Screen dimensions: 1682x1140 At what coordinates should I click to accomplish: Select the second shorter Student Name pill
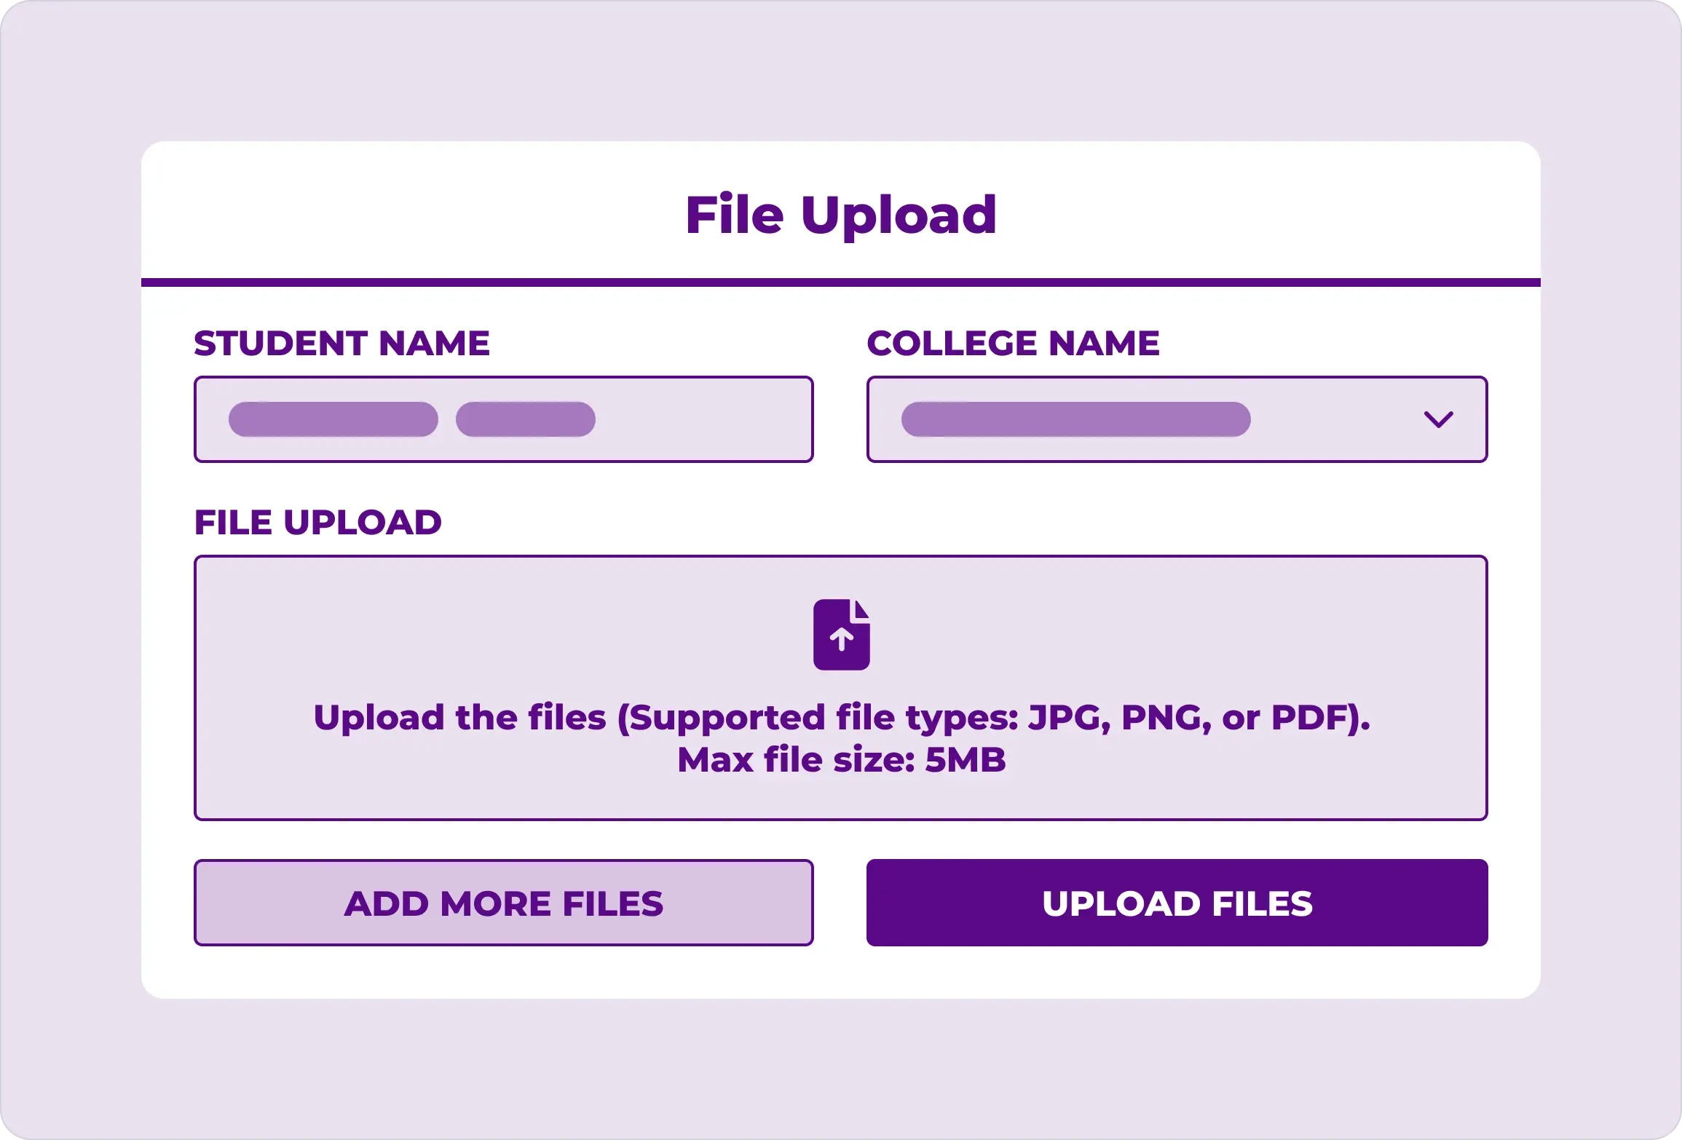tap(525, 419)
